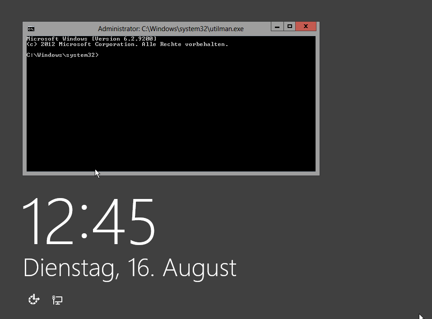Open the console window control menu
The image size is (432, 319).
(x=32, y=28)
